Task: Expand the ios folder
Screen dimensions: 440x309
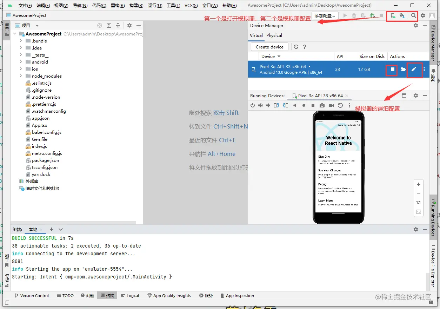Action: coord(21,69)
